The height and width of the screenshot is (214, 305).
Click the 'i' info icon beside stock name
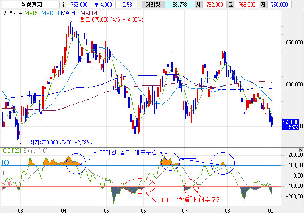click(63, 5)
